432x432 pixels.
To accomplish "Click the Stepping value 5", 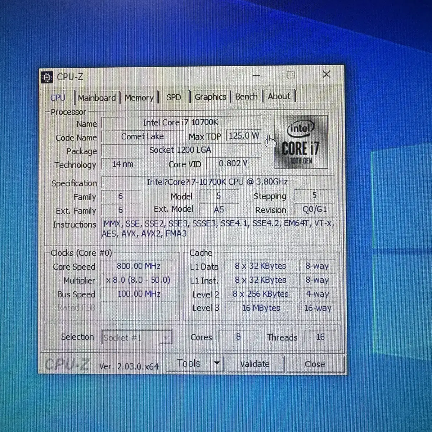I will point(314,195).
